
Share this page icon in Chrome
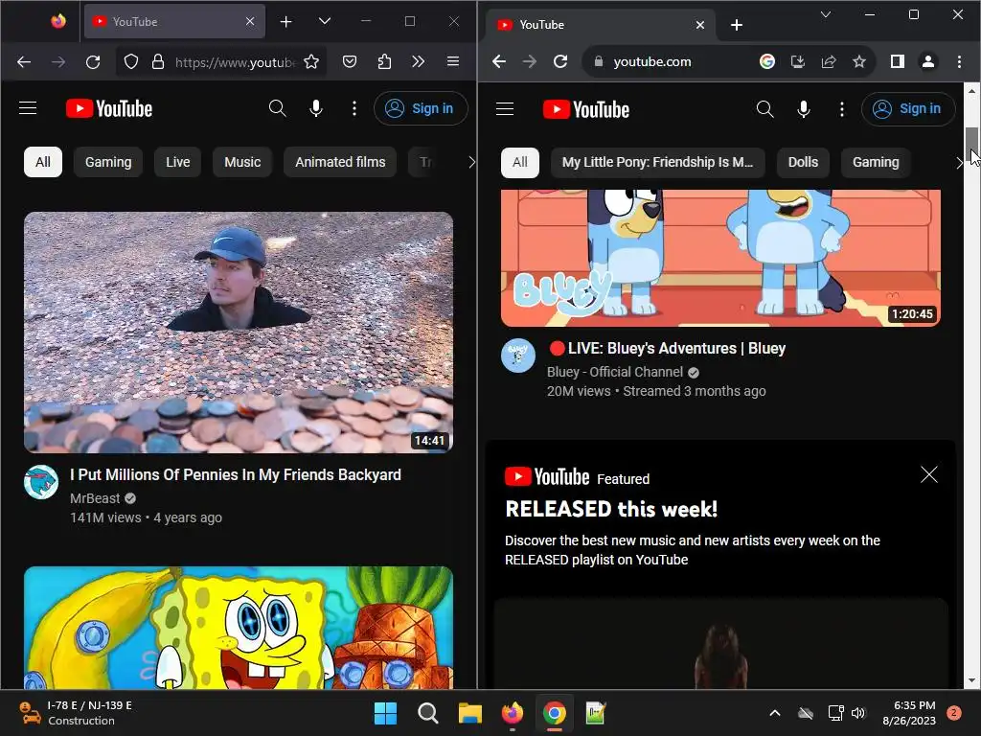point(829,61)
